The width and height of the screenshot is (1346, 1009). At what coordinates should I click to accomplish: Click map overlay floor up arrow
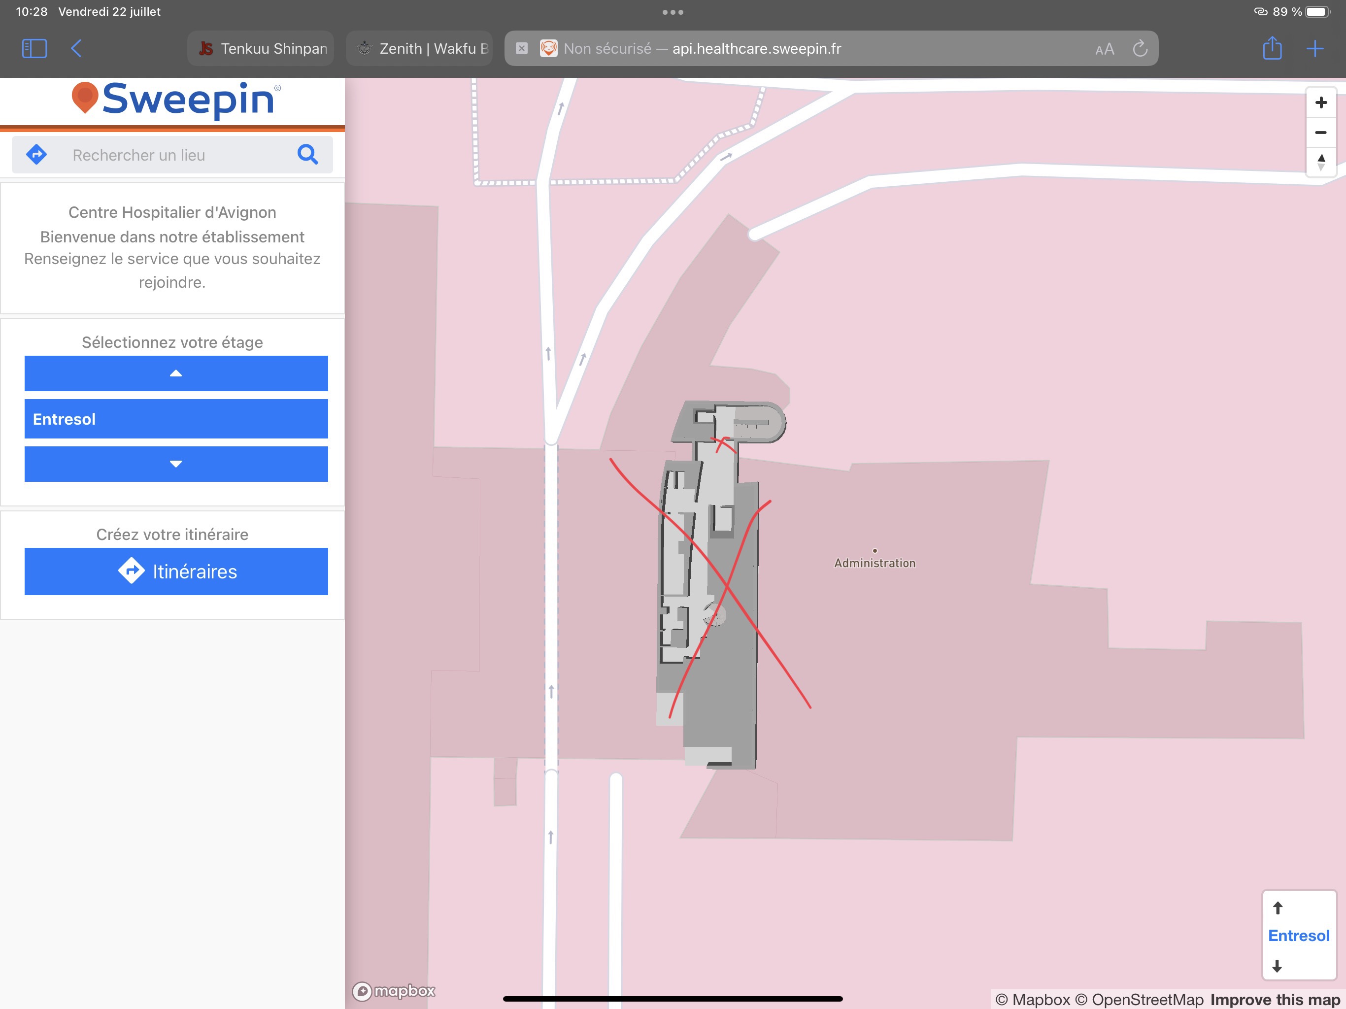[1278, 908]
